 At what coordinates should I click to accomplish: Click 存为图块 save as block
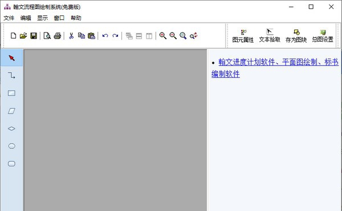click(x=296, y=36)
